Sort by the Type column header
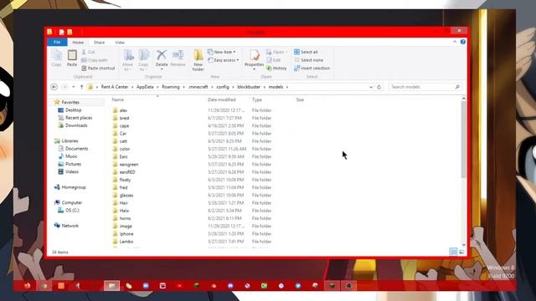536x301 pixels. click(257, 99)
